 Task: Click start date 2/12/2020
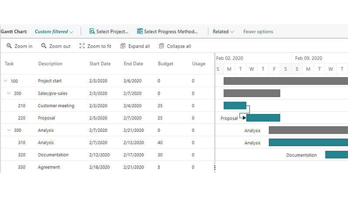(100, 155)
